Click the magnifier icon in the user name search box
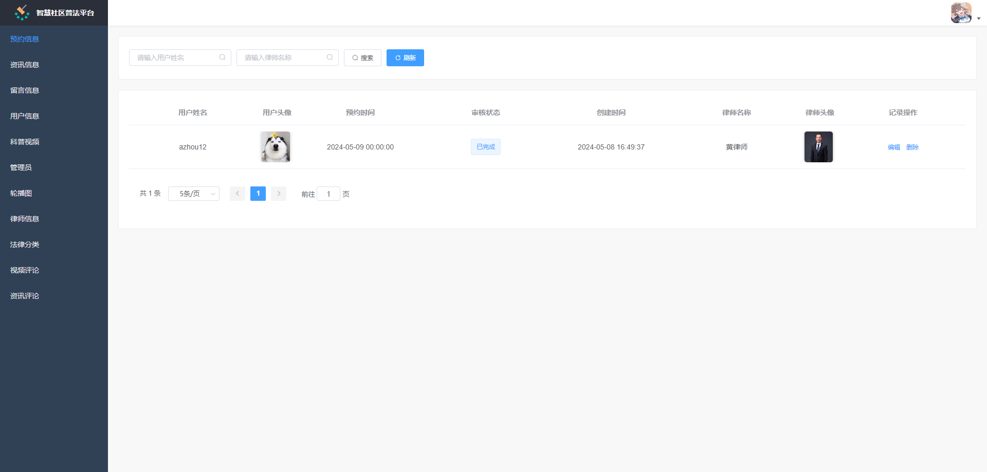The width and height of the screenshot is (987, 472). pos(223,57)
